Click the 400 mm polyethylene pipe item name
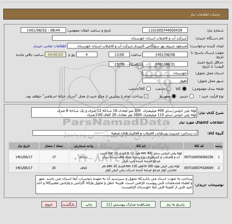 pyautogui.click(x=141, y=157)
